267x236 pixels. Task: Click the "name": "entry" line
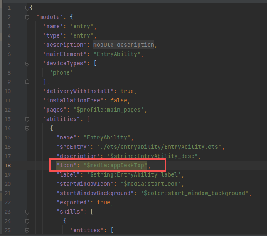[x=70, y=27]
